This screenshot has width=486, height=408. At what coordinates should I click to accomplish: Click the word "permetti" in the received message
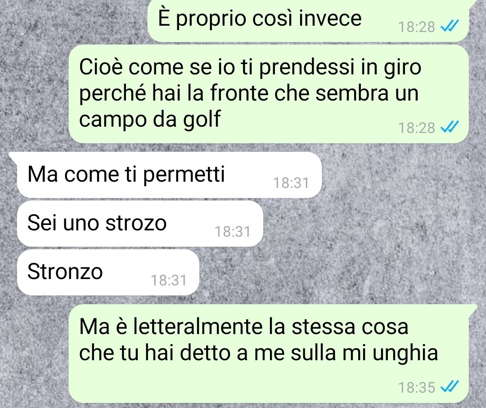(184, 175)
